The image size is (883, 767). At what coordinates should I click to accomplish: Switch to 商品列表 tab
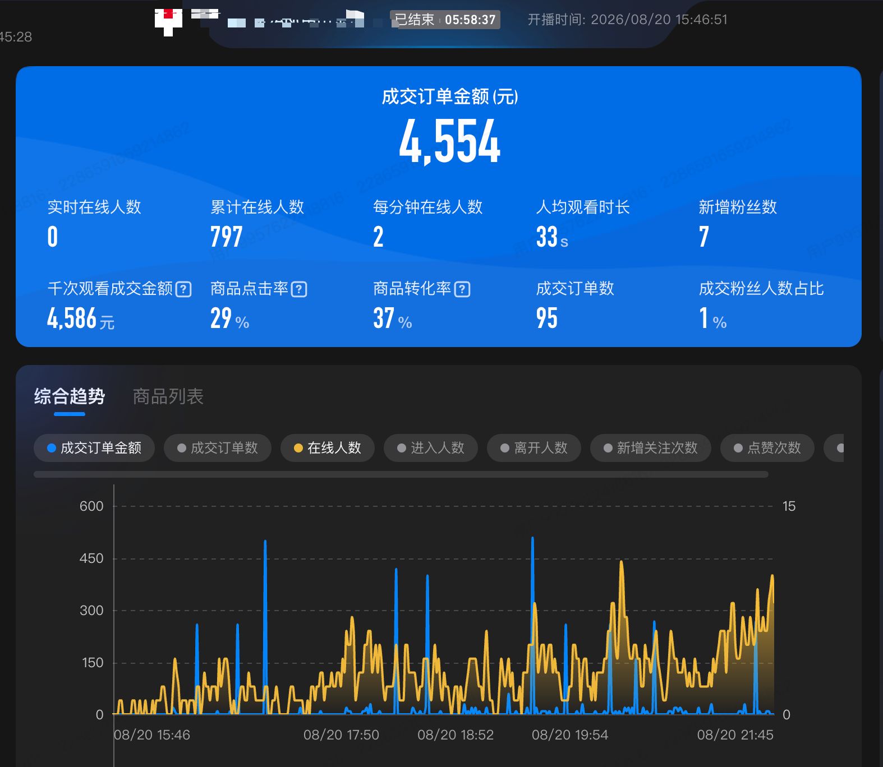tap(168, 396)
